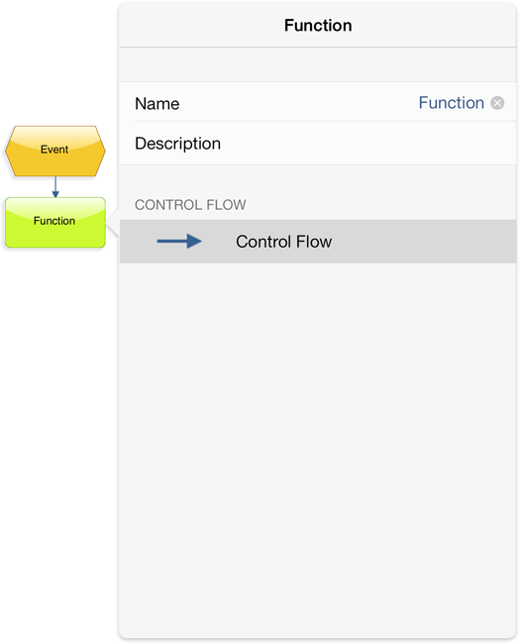The image size is (520, 644).
Task: Choose the Control Flow list entry text
Action: tap(283, 242)
